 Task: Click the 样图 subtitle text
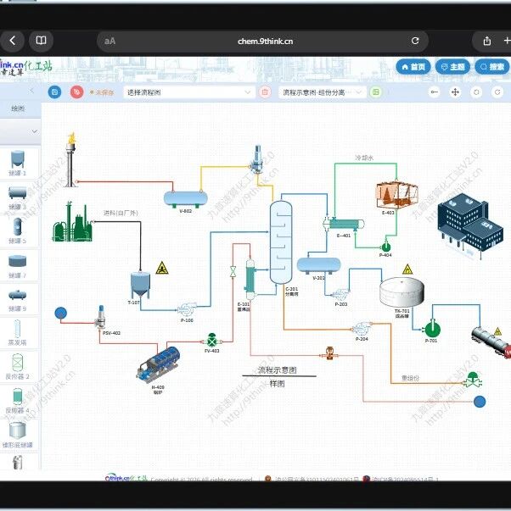point(278,384)
